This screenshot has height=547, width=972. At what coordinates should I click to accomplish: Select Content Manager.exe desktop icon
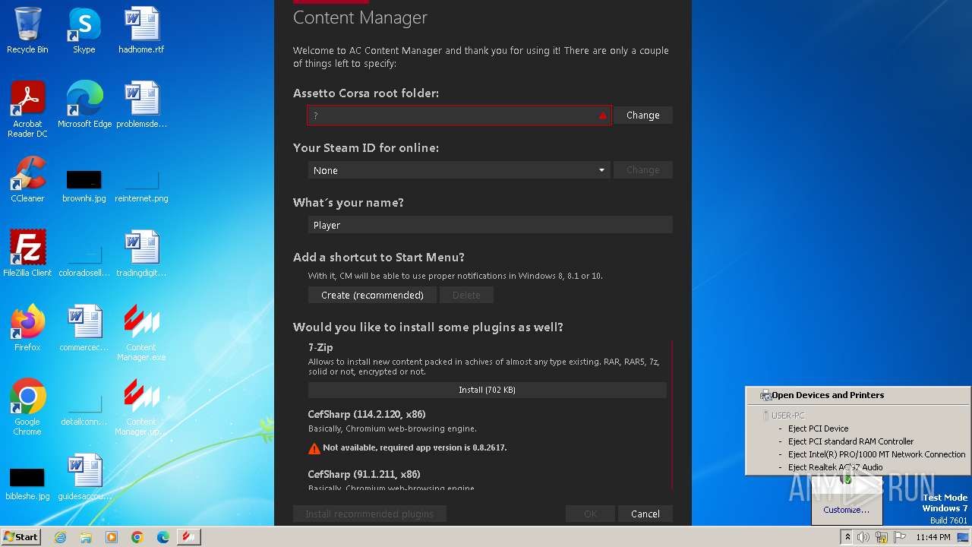point(141,332)
